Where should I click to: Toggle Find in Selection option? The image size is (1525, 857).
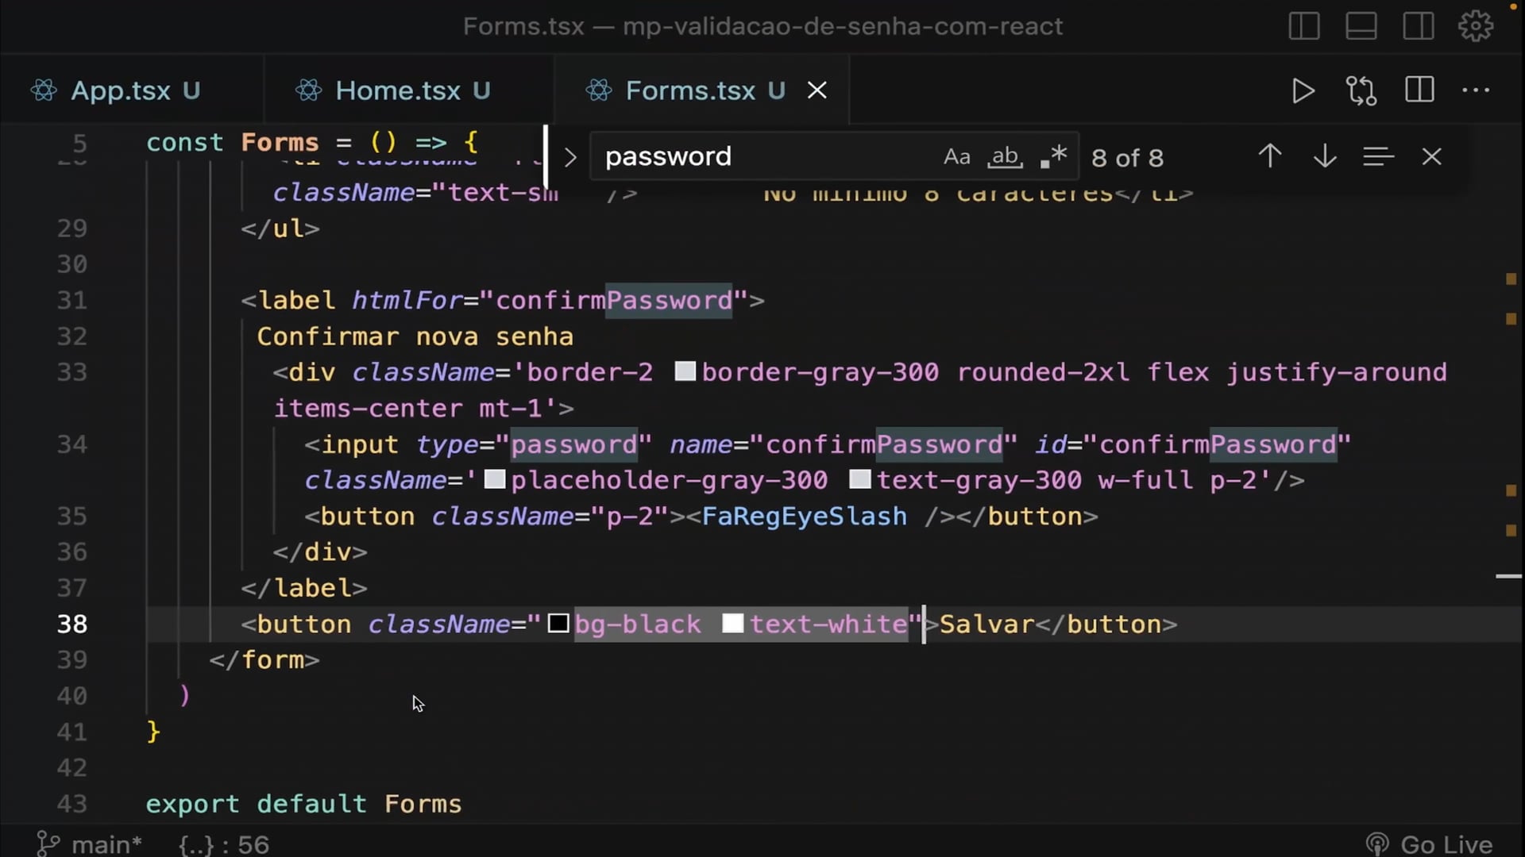pyautogui.click(x=1378, y=157)
